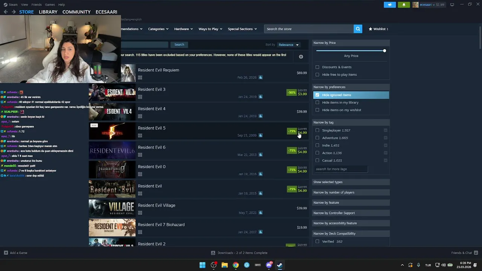Screen dimensions: 482x271
Task: Open the Friends menu
Action: click(37, 5)
